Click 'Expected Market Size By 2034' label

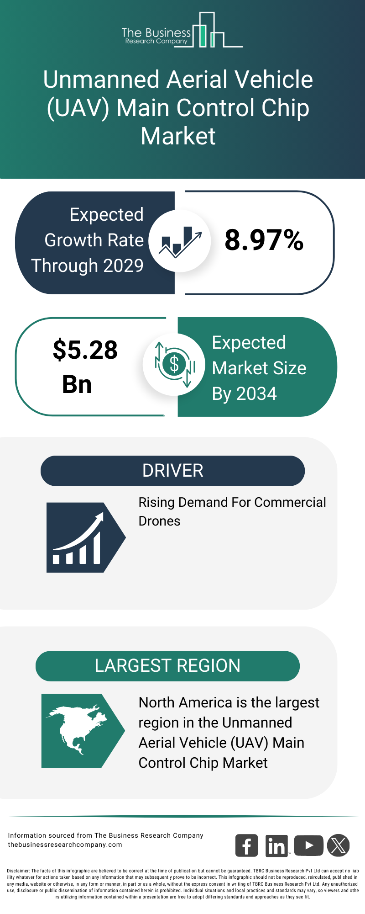259,368
